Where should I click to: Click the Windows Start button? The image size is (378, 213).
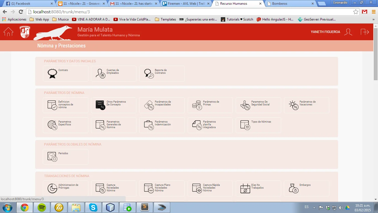(7, 207)
